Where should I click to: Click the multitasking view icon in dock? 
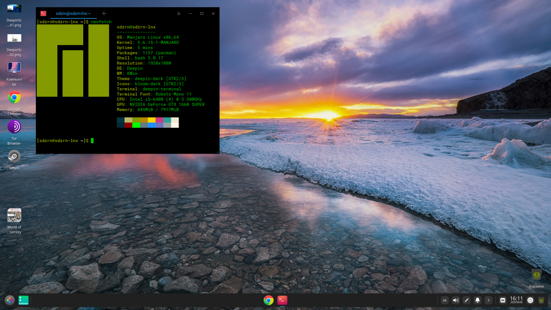(x=23, y=300)
